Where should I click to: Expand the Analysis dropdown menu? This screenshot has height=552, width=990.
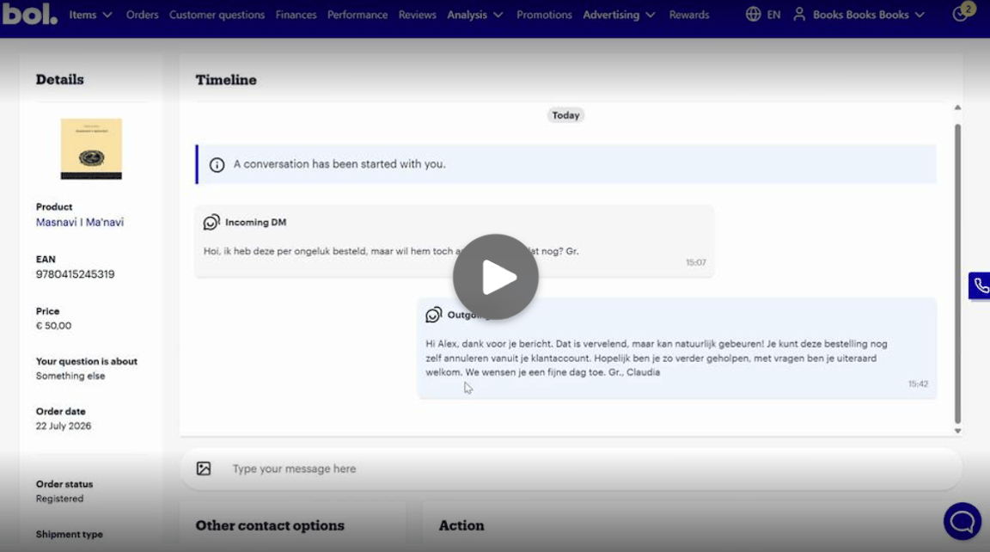click(474, 15)
